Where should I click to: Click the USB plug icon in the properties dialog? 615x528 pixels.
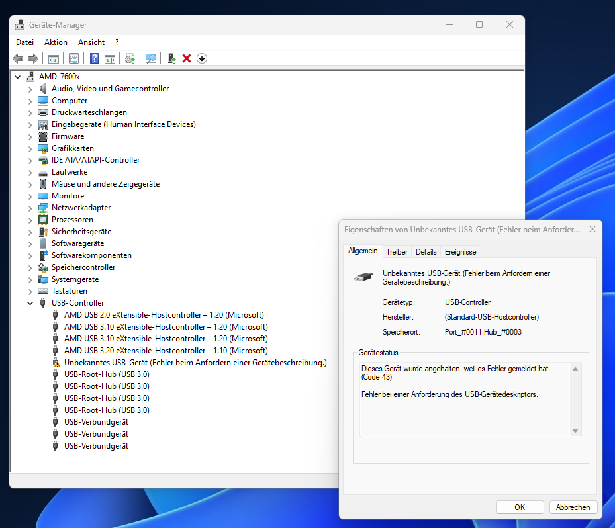pos(363,277)
